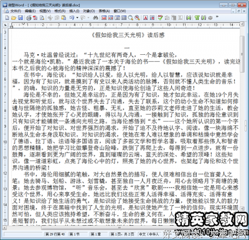Click the 中文 language status entry
This screenshot has width=249, height=240.
coord(149,234)
